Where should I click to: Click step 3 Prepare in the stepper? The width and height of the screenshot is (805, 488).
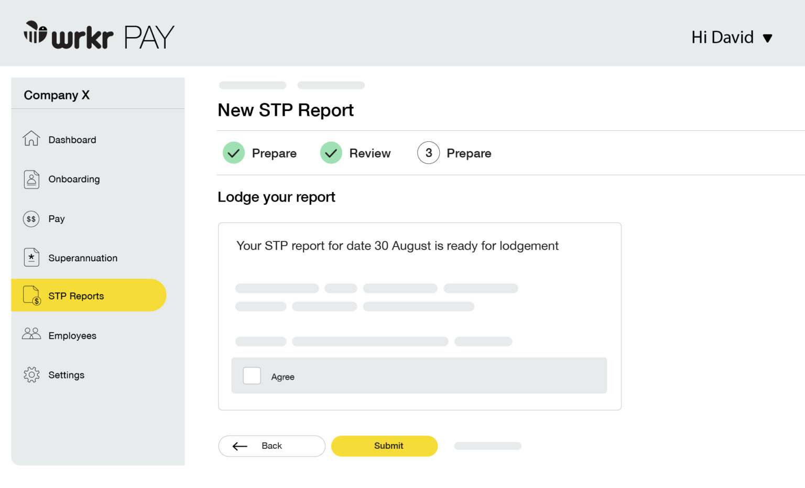pos(428,152)
